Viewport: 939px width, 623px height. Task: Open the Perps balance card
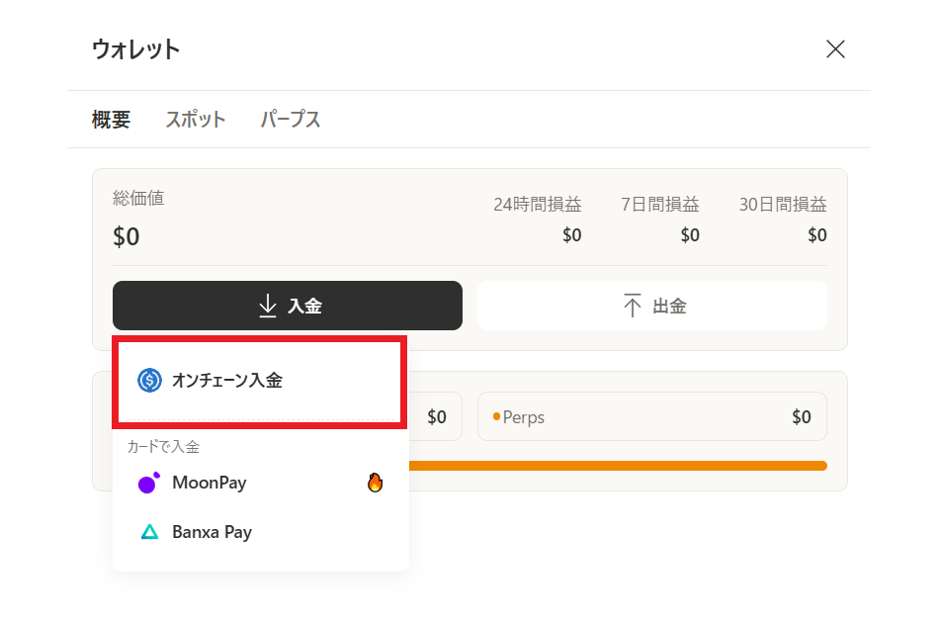pyautogui.click(x=652, y=417)
